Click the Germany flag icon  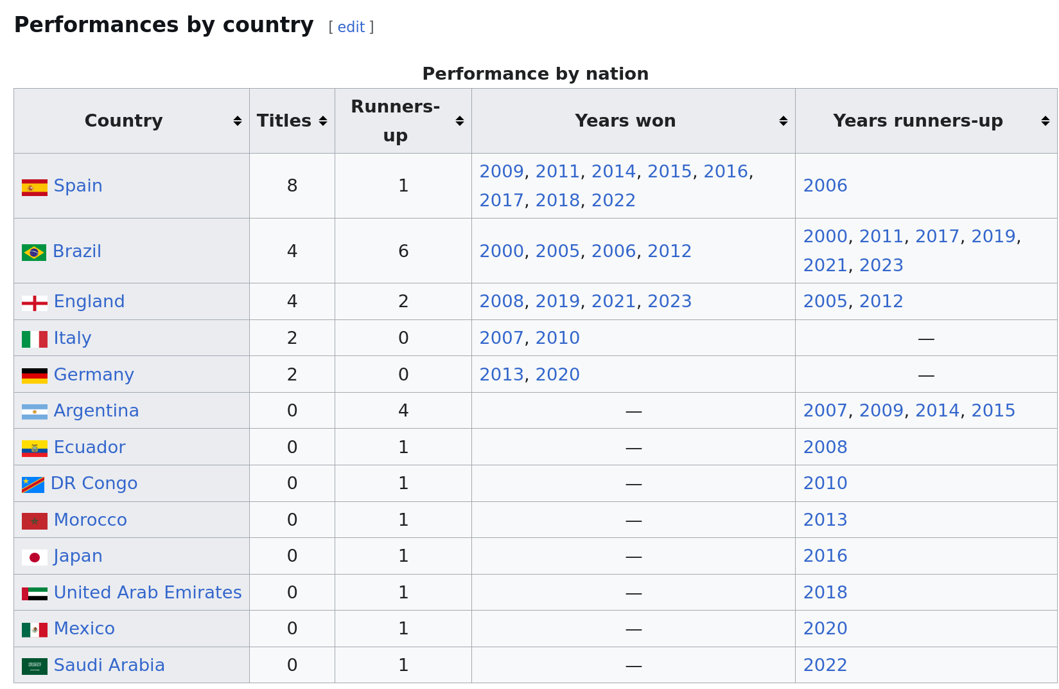coord(35,376)
